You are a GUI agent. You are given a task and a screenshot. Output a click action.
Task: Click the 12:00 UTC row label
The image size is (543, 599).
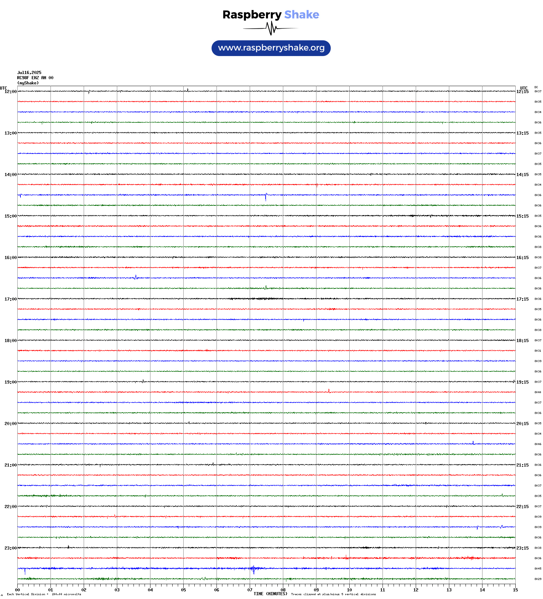[10, 92]
